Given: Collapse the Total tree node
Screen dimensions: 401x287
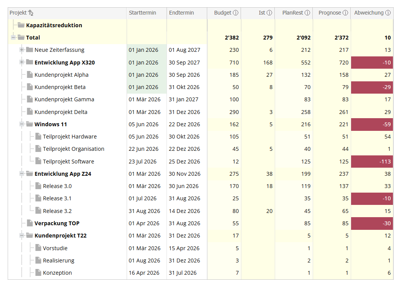Looking at the screenshot, I should 13,38.
